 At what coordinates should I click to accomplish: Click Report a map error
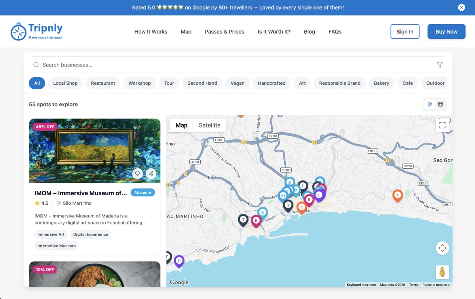436,285
